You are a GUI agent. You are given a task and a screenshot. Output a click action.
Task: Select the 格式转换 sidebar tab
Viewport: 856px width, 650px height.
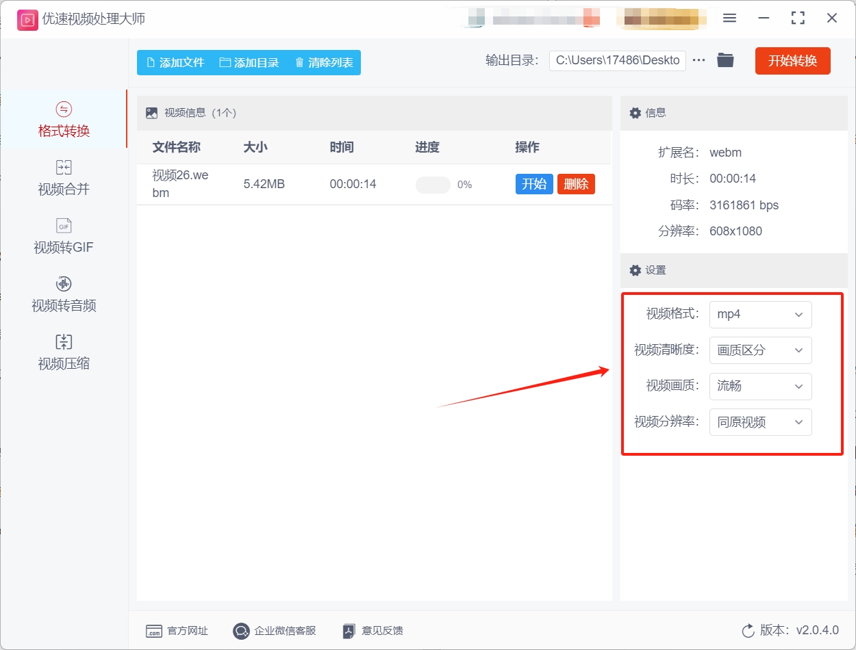click(64, 120)
